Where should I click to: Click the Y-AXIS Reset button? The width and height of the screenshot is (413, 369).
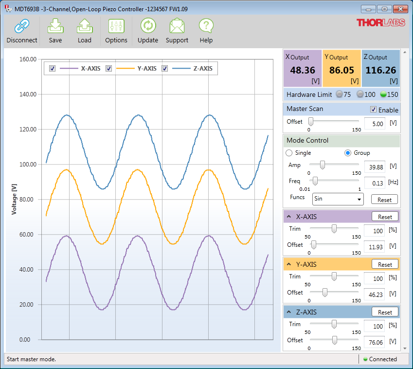click(x=385, y=264)
